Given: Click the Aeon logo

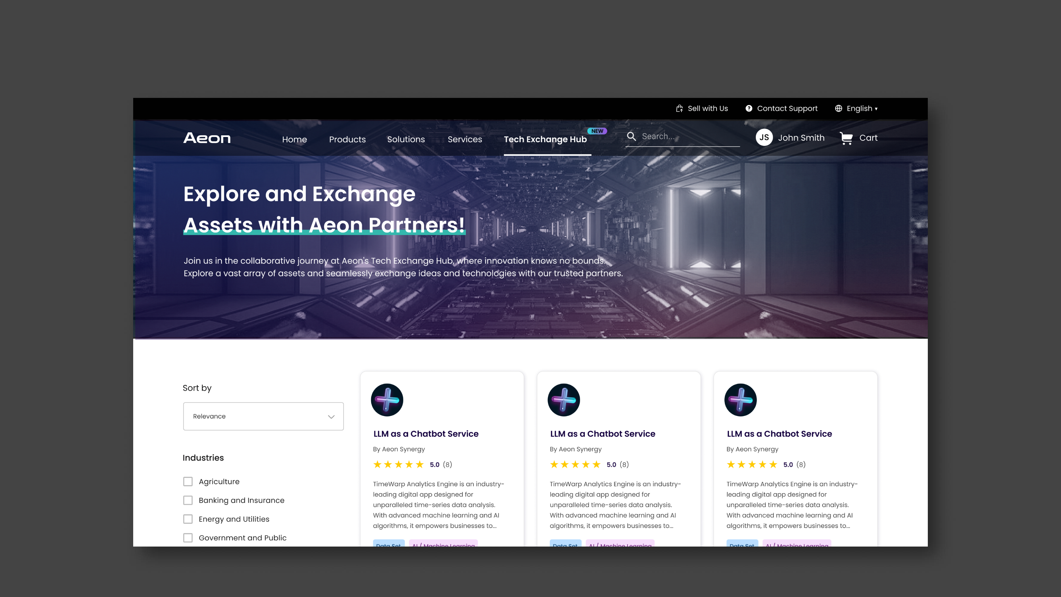Looking at the screenshot, I should tap(207, 138).
